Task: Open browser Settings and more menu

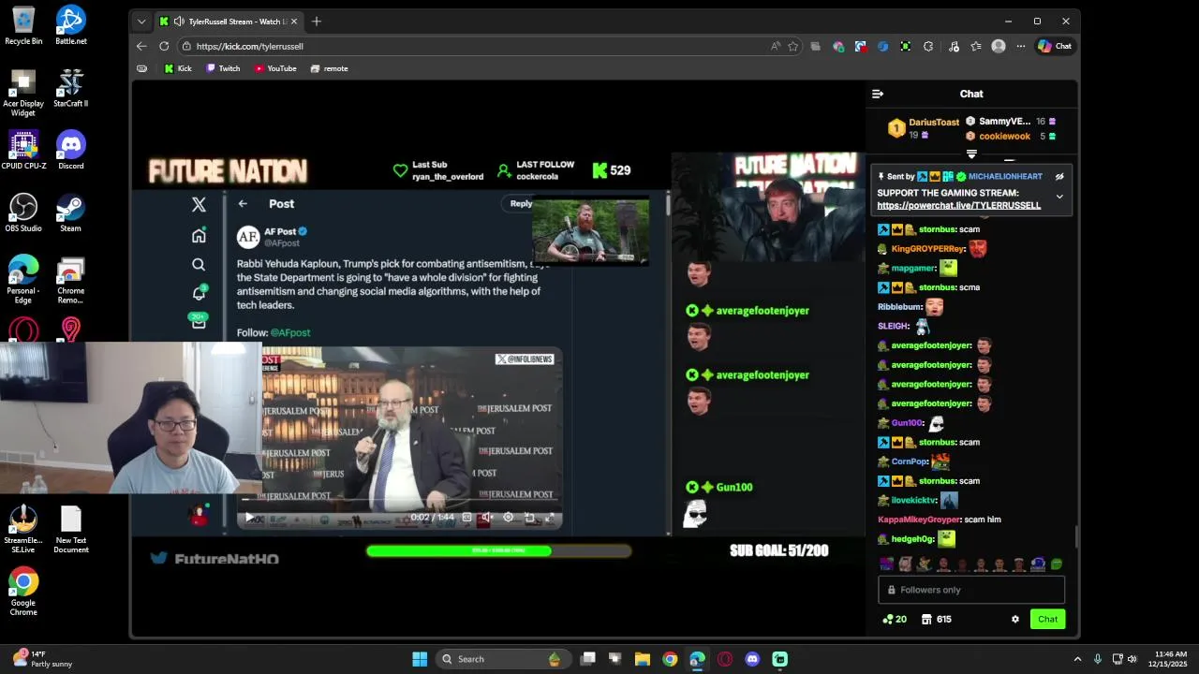Action: 1020,46
